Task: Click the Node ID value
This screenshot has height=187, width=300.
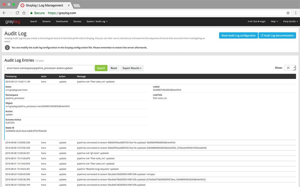Action: coord(26,131)
